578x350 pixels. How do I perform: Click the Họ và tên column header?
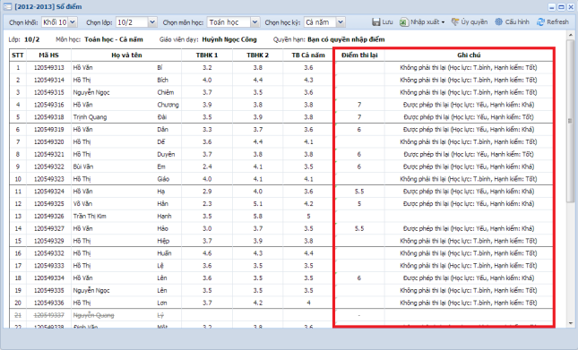(x=126, y=55)
